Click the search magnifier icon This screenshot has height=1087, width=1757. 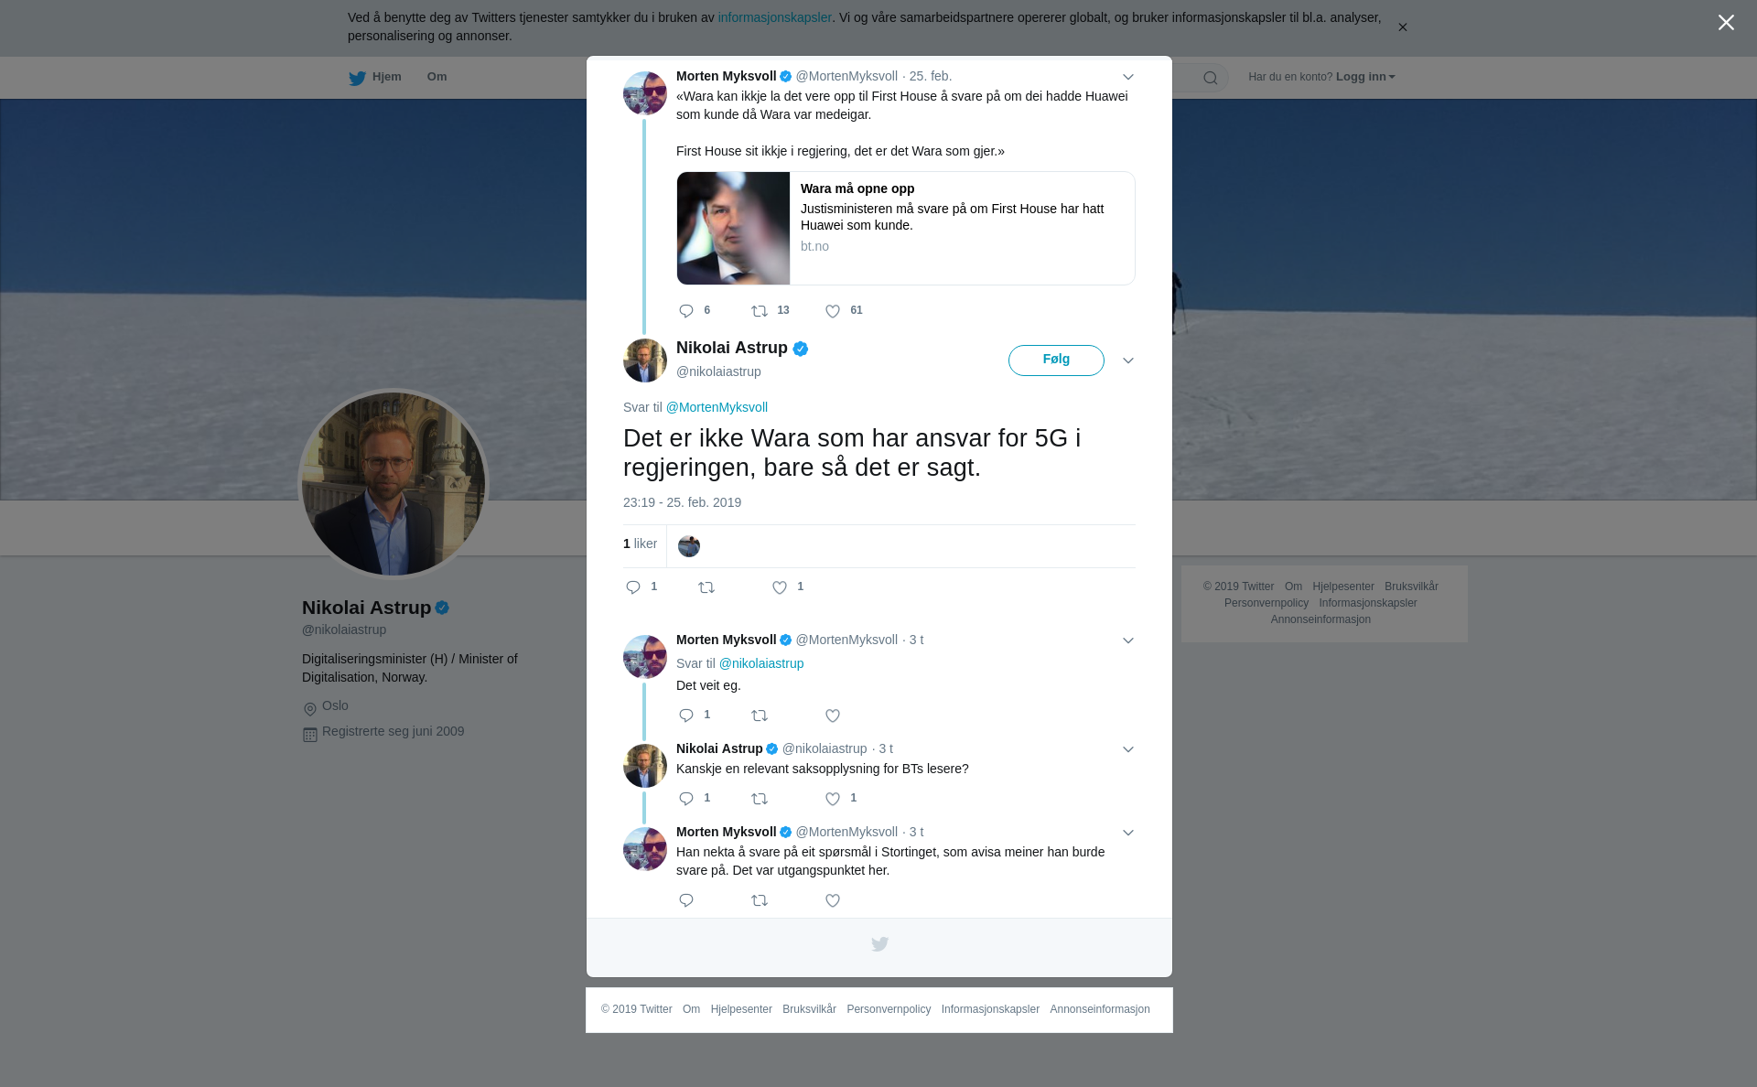1211,78
